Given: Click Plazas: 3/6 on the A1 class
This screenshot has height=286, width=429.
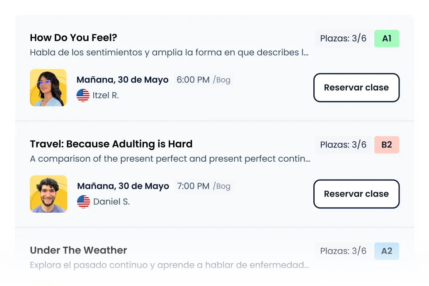Looking at the screenshot, I should point(343,39).
